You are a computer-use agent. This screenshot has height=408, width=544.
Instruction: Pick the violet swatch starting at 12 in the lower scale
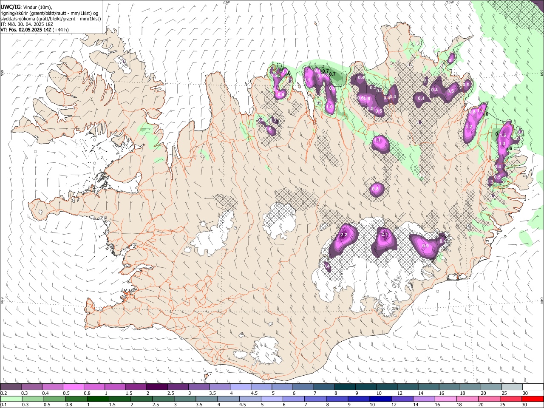[x=402, y=399]
